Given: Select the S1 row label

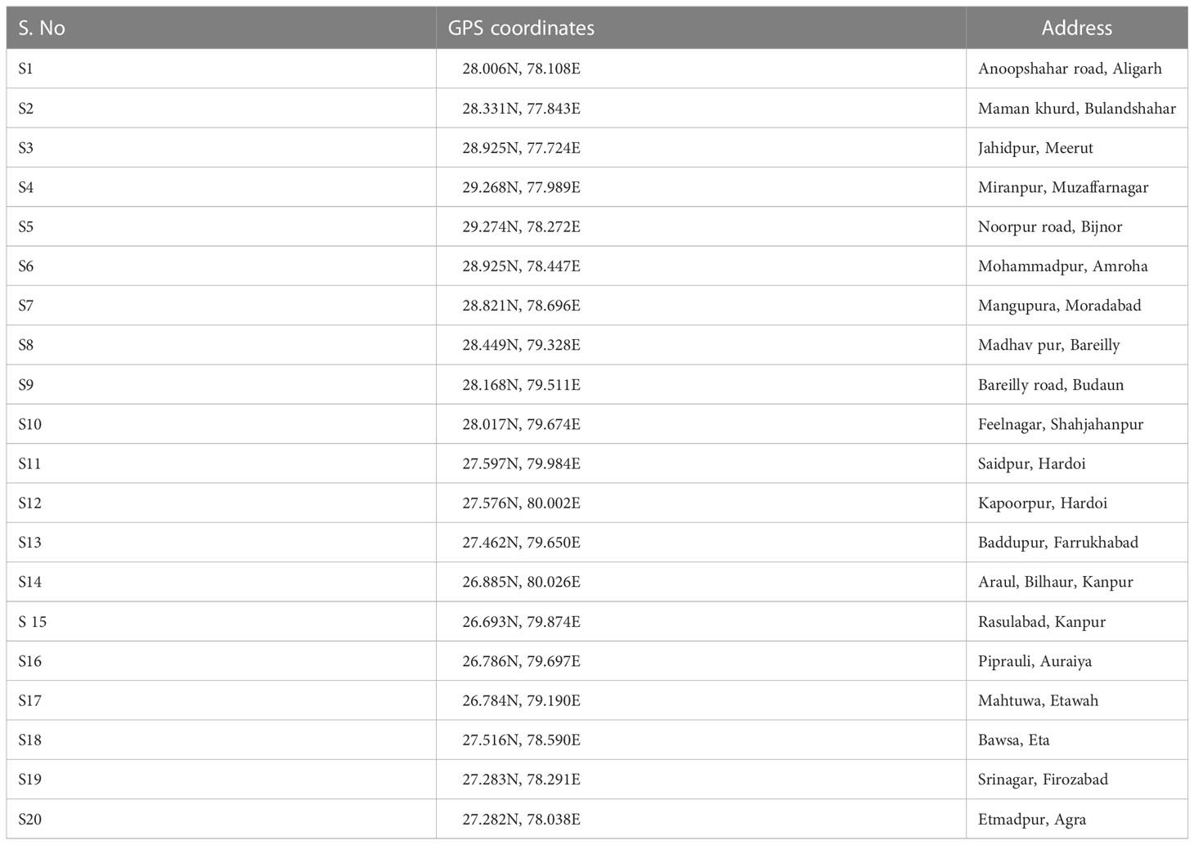Looking at the screenshot, I should [x=26, y=69].
